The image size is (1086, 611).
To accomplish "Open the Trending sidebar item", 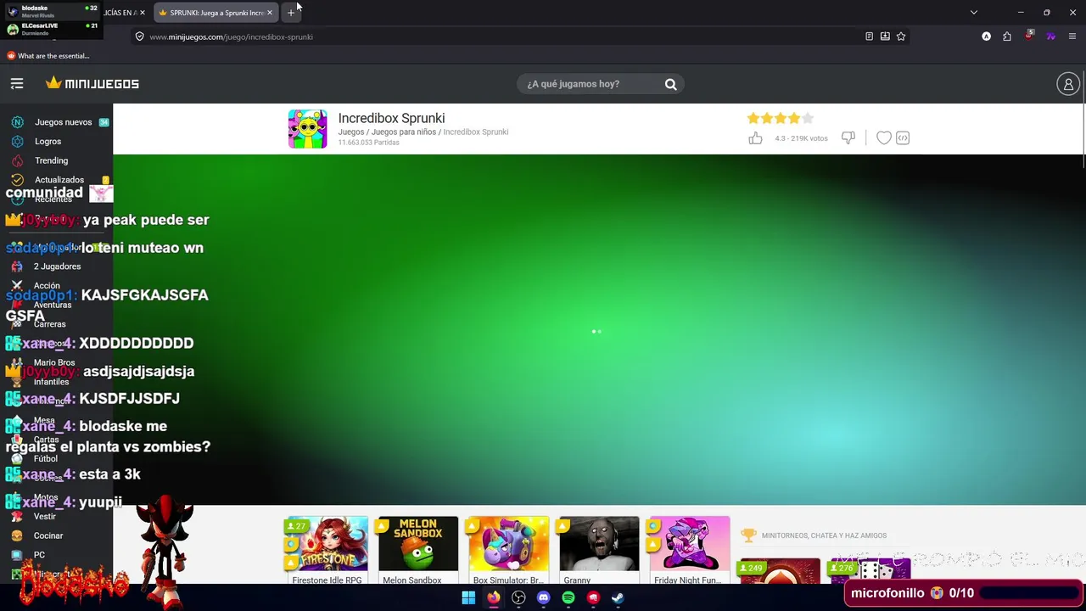I will point(51,160).
